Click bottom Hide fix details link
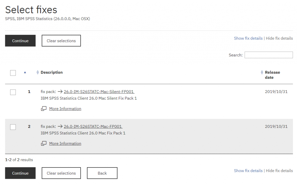The width and height of the screenshot is (297, 184). (x=279, y=171)
